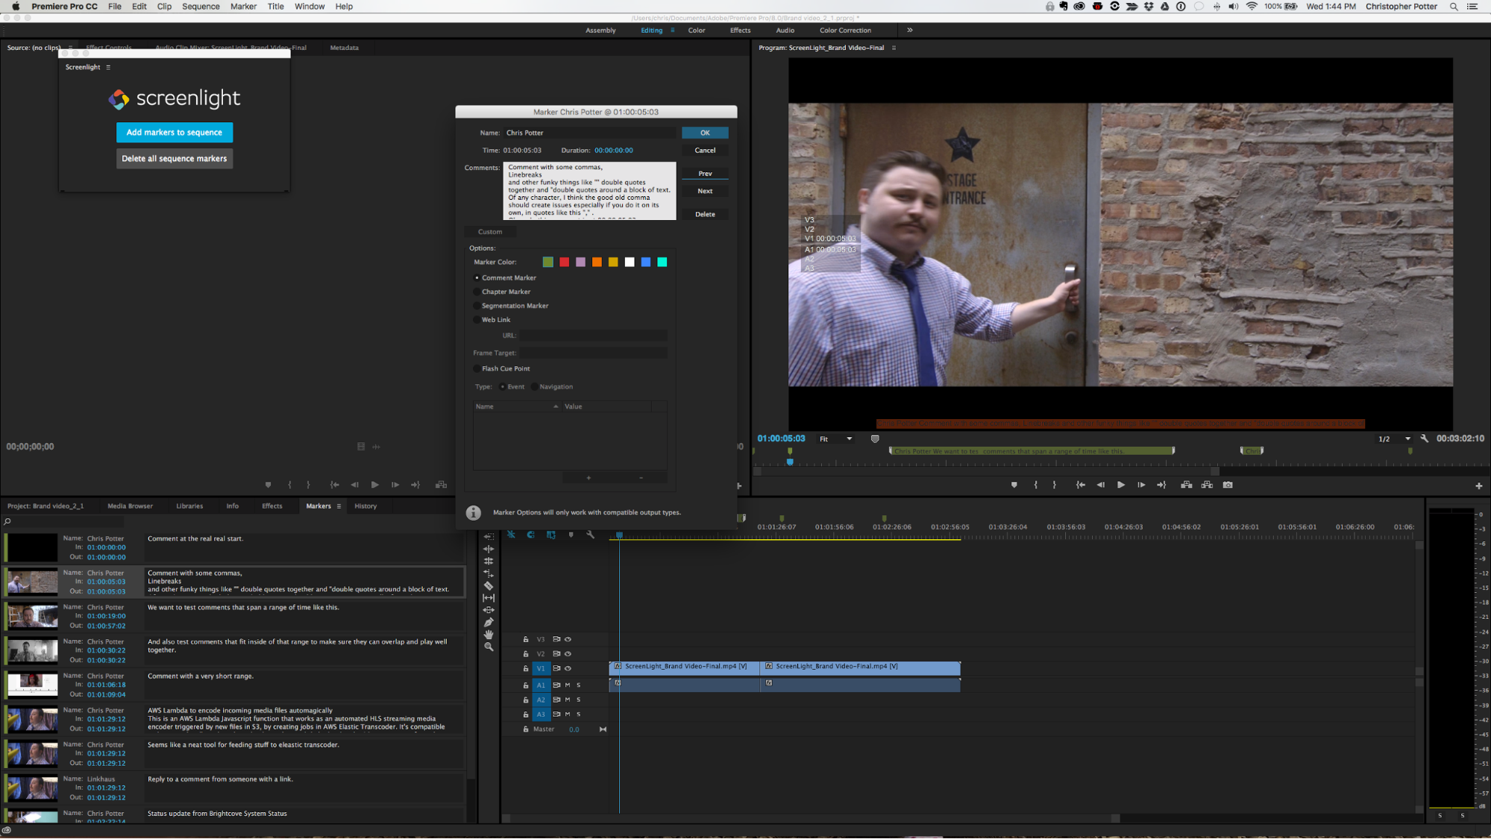Click Go to Out point in Program monitor
This screenshot has width=1491, height=839.
pyautogui.click(x=1161, y=485)
